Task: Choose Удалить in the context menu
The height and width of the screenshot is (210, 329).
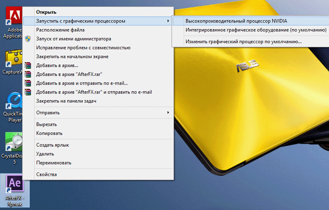Action: (x=98, y=153)
